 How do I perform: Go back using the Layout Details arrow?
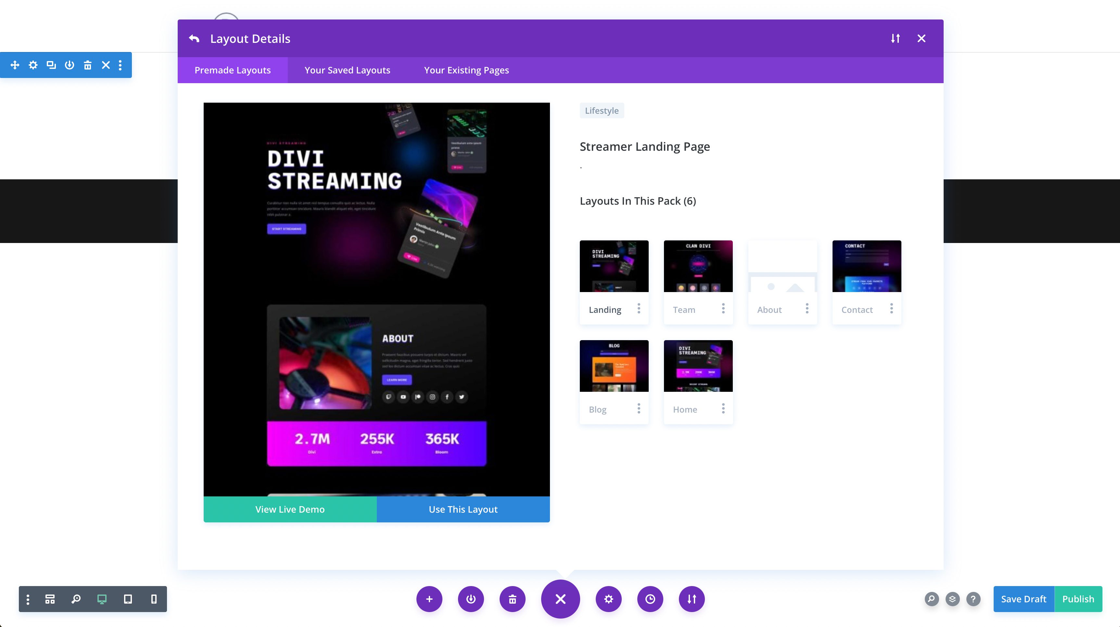194,38
